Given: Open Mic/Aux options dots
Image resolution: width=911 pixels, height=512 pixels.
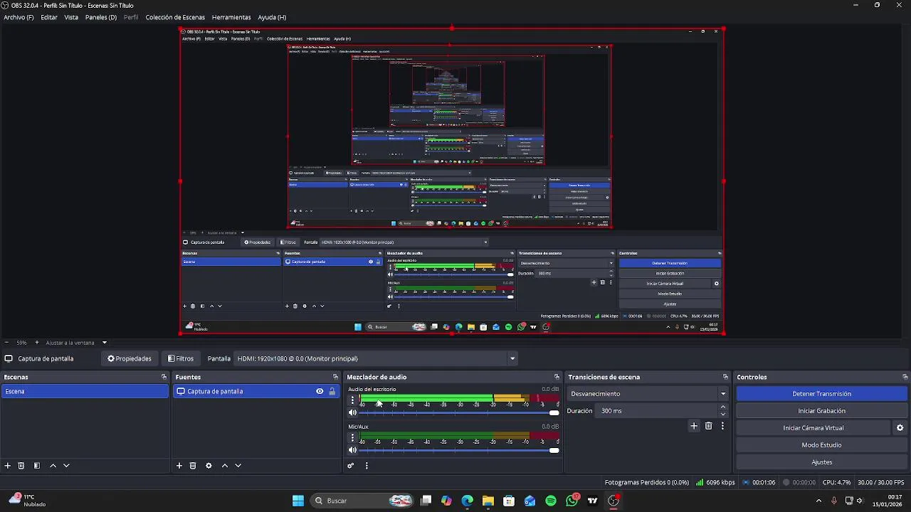Looking at the screenshot, I should [352, 437].
